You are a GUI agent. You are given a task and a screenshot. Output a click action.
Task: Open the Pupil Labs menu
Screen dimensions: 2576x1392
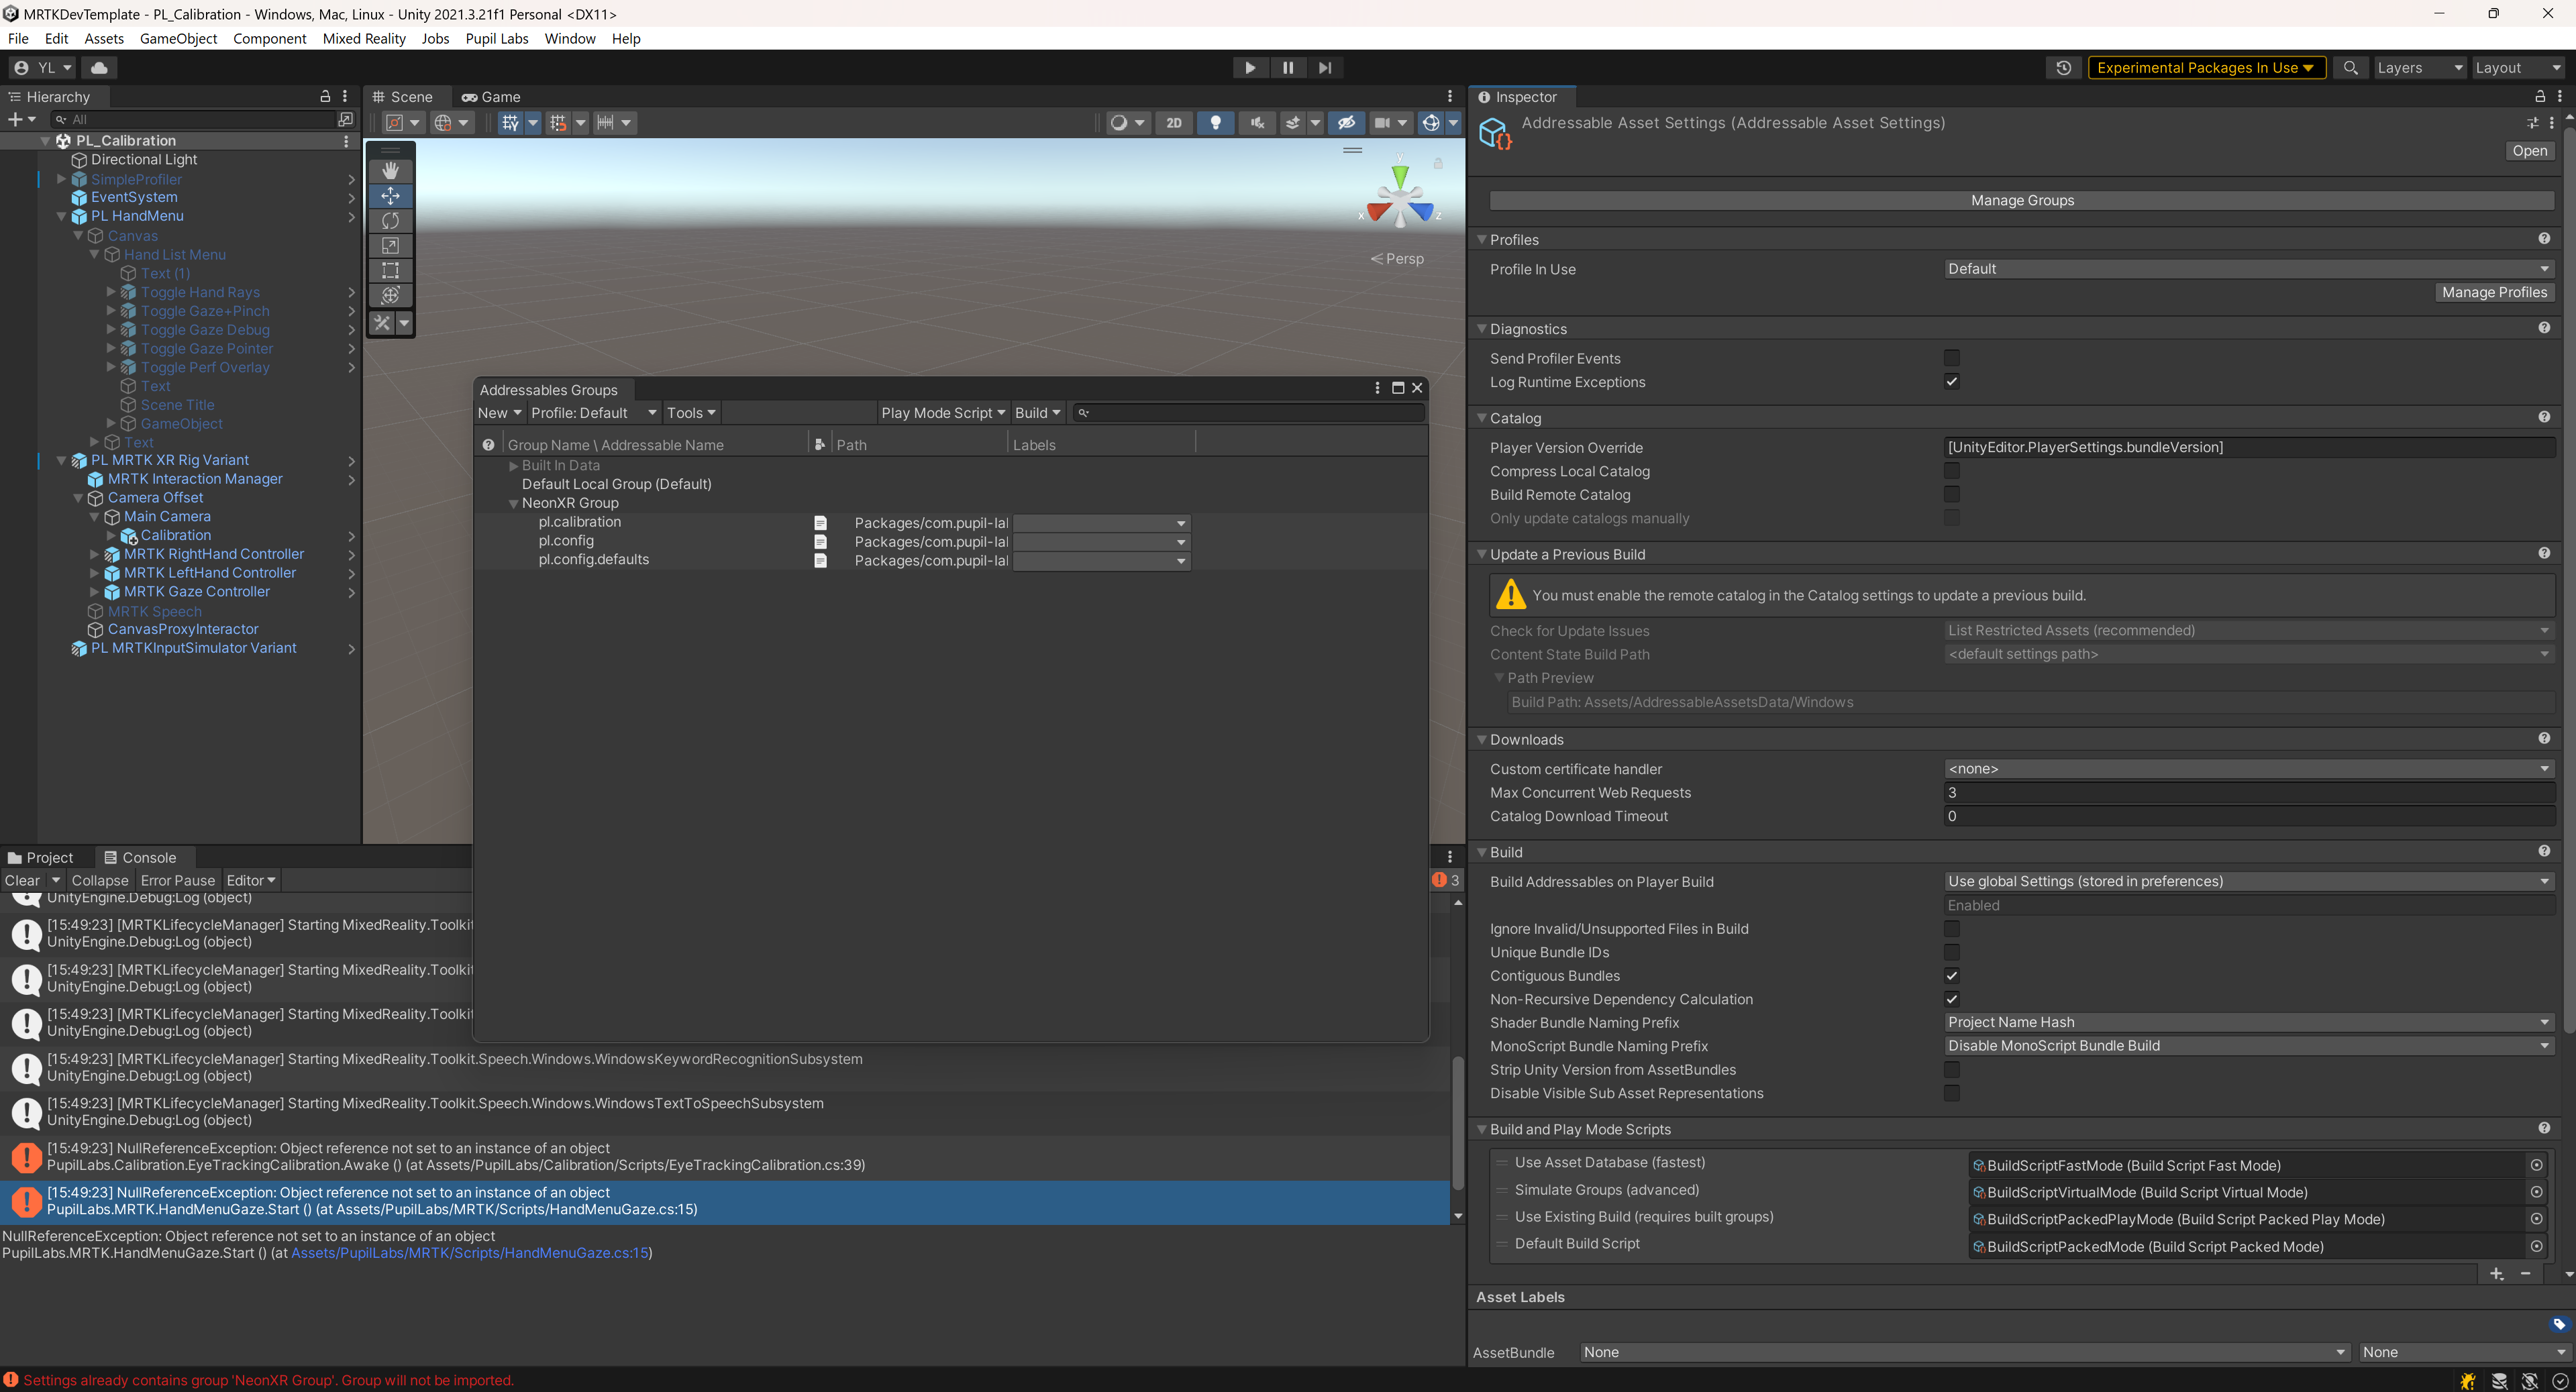tap(496, 38)
